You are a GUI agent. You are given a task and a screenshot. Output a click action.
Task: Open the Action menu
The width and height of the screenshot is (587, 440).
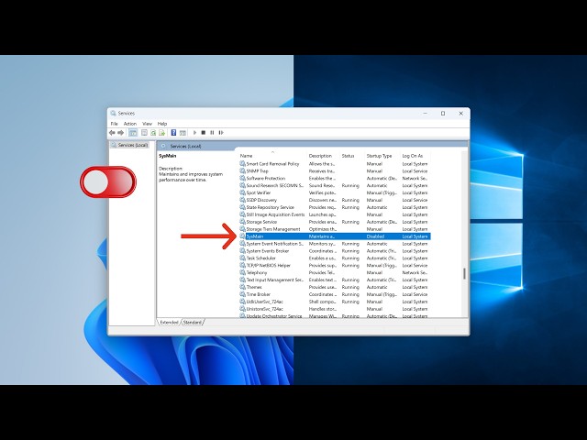[x=130, y=124]
